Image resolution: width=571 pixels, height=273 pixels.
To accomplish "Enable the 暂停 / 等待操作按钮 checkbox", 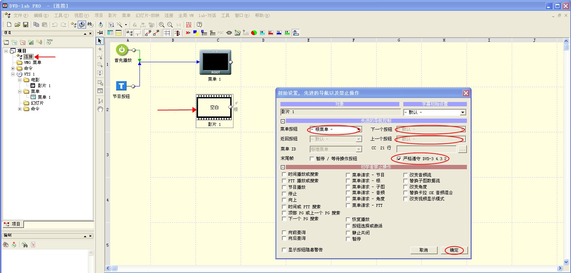I will pyautogui.click(x=312, y=159).
